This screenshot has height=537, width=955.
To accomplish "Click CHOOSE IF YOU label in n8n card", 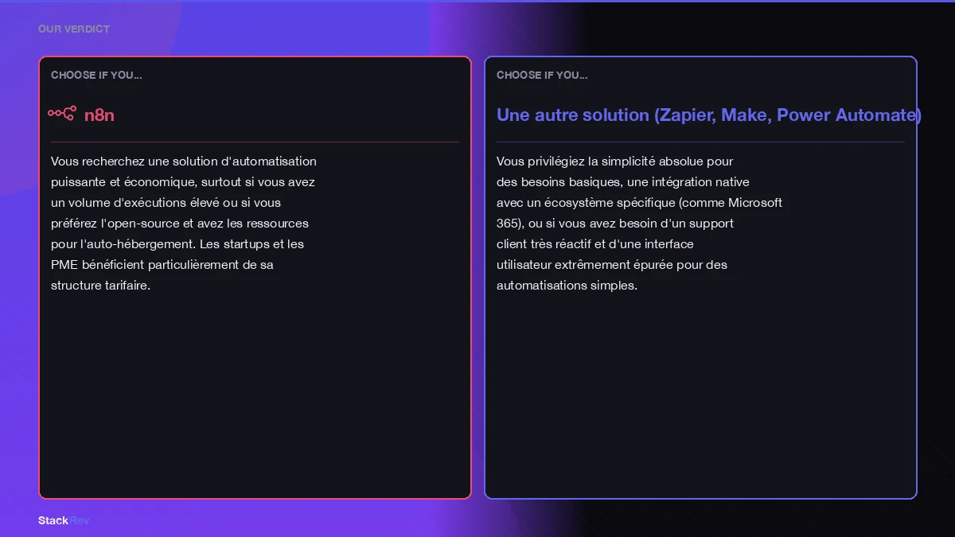I will pyautogui.click(x=96, y=75).
